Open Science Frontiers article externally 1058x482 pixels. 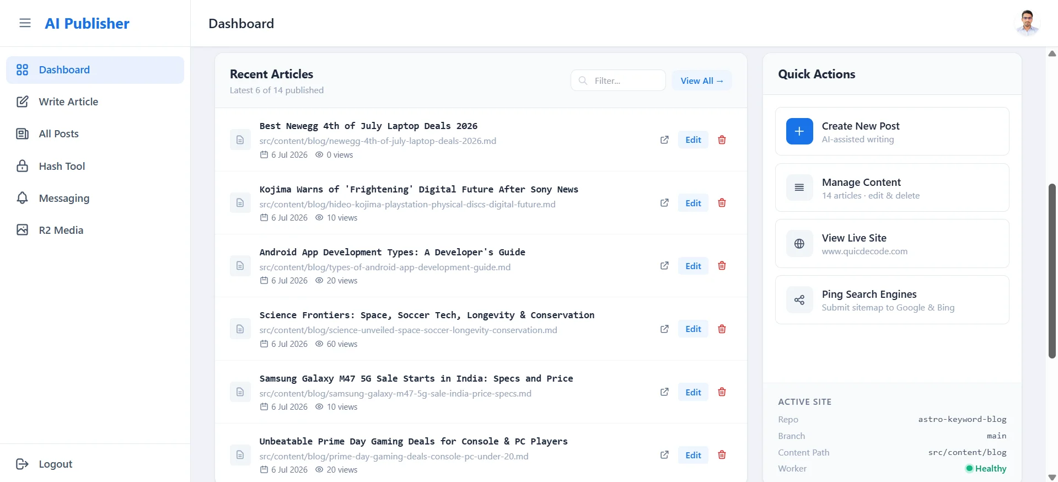[664, 329]
